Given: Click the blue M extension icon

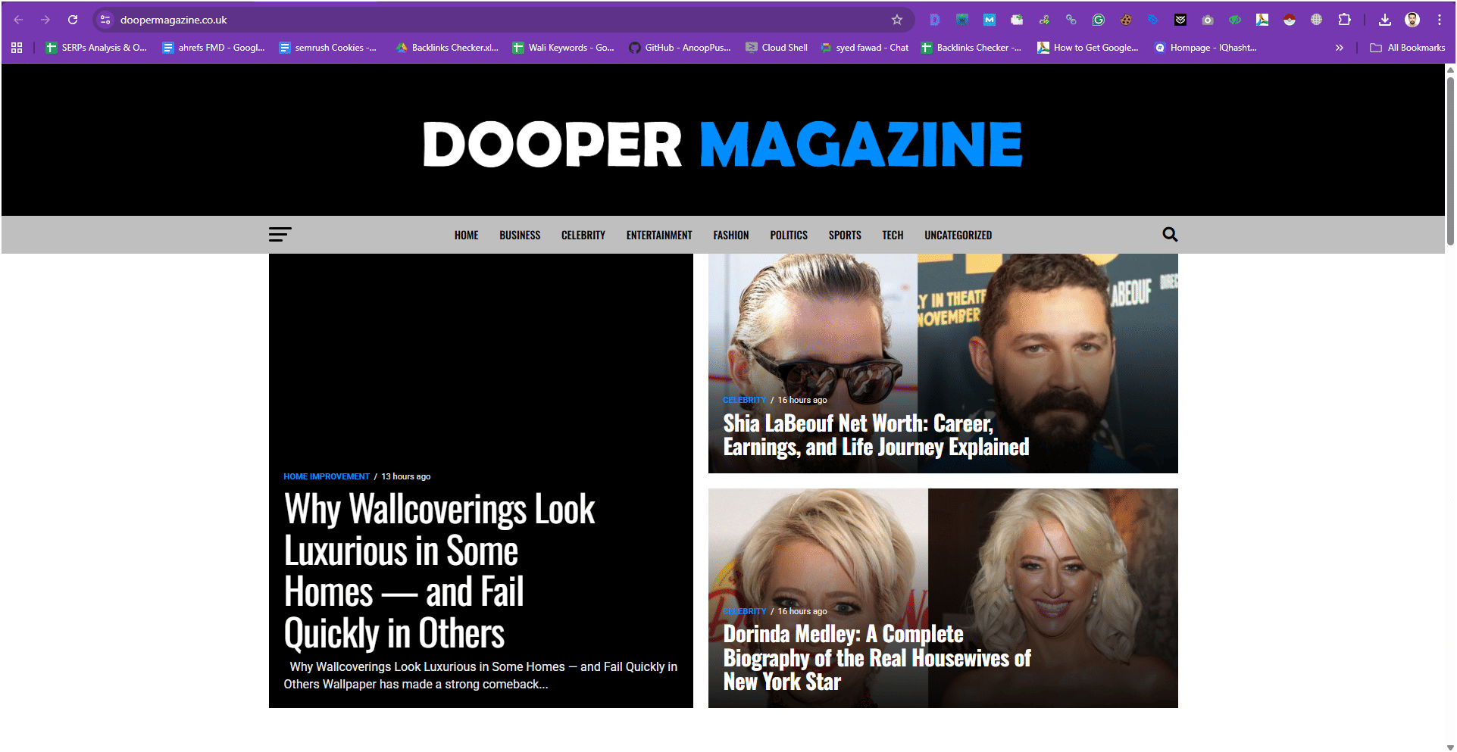Looking at the screenshot, I should [x=990, y=20].
